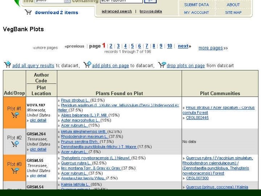Click more pages link on right
The width and height of the screenshot is (261, 196).
point(211,48)
